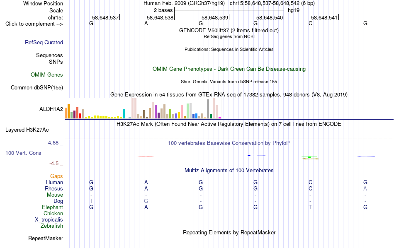Click the 100 Vert. Cons label
Screen dimensions: 394x248
tap(23, 153)
